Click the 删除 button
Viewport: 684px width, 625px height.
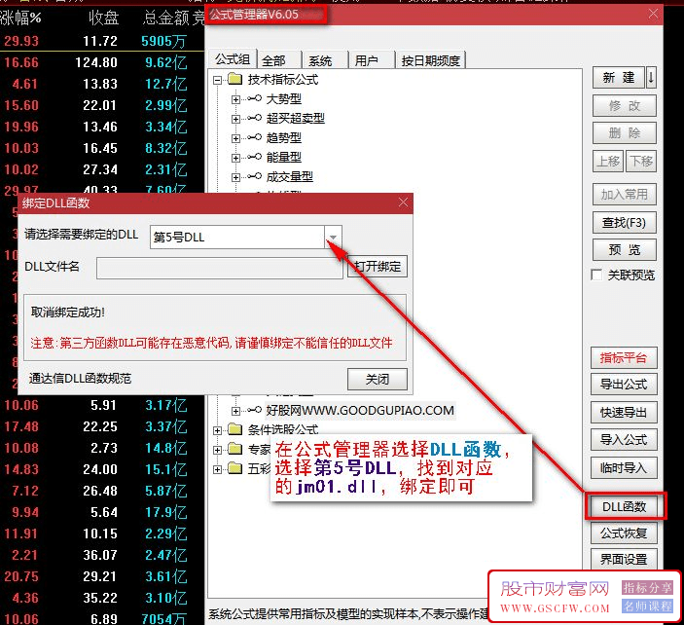click(625, 132)
